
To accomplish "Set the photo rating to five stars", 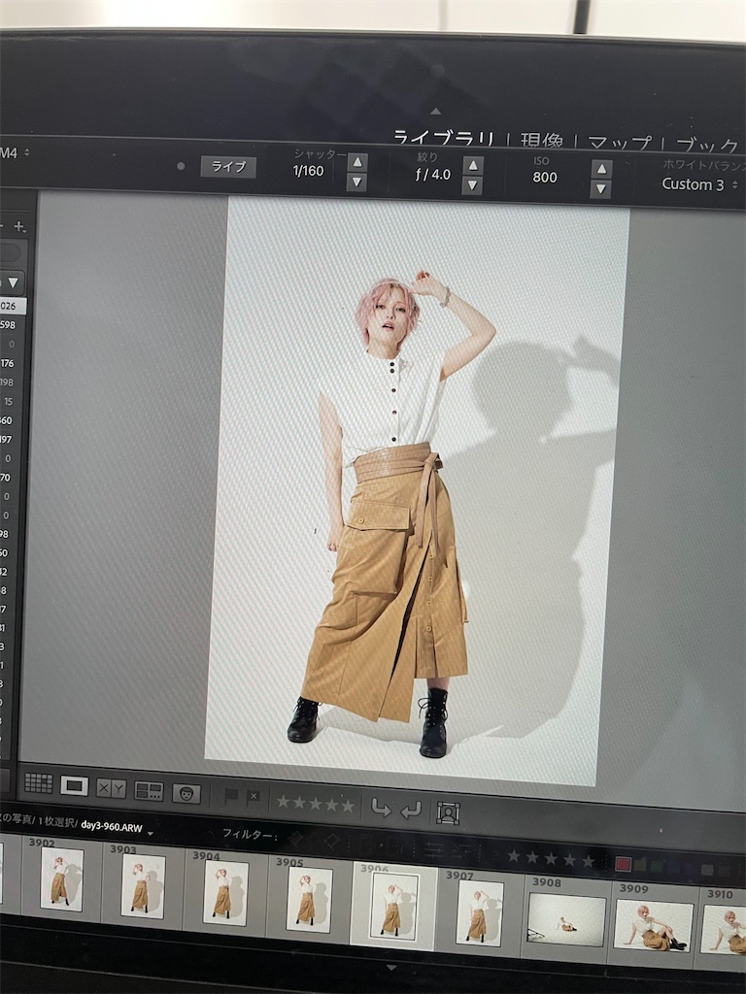I will (348, 805).
